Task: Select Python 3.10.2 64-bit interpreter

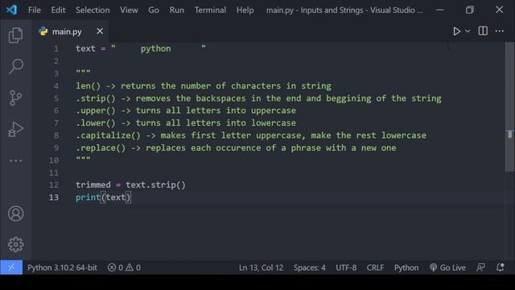Action: [62, 267]
